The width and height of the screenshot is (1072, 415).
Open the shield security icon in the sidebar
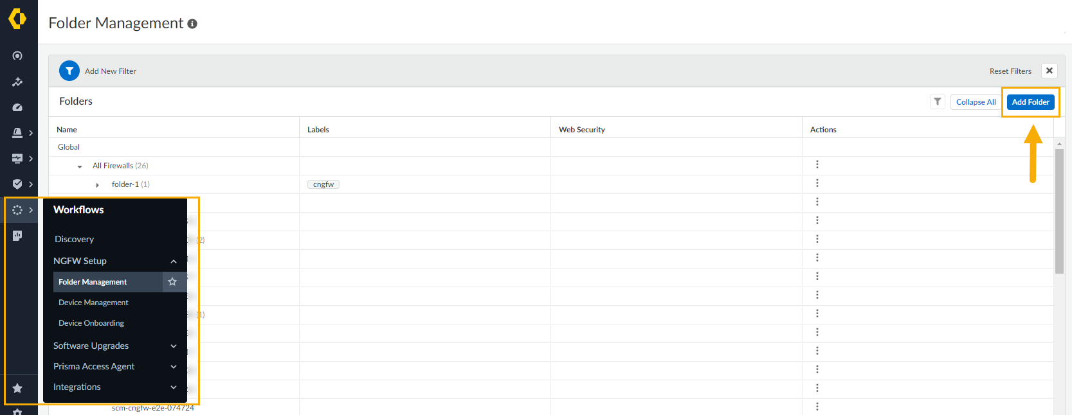pyautogui.click(x=17, y=184)
